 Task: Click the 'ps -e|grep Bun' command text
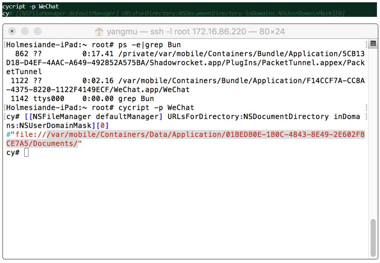pyautogui.click(x=149, y=45)
